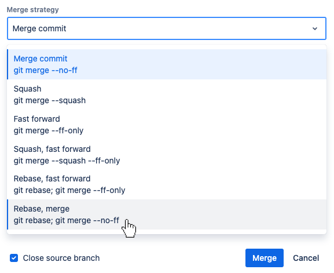This screenshot has width=334, height=273.
Task: Select the Merge commit strategy option
Action: (167, 64)
